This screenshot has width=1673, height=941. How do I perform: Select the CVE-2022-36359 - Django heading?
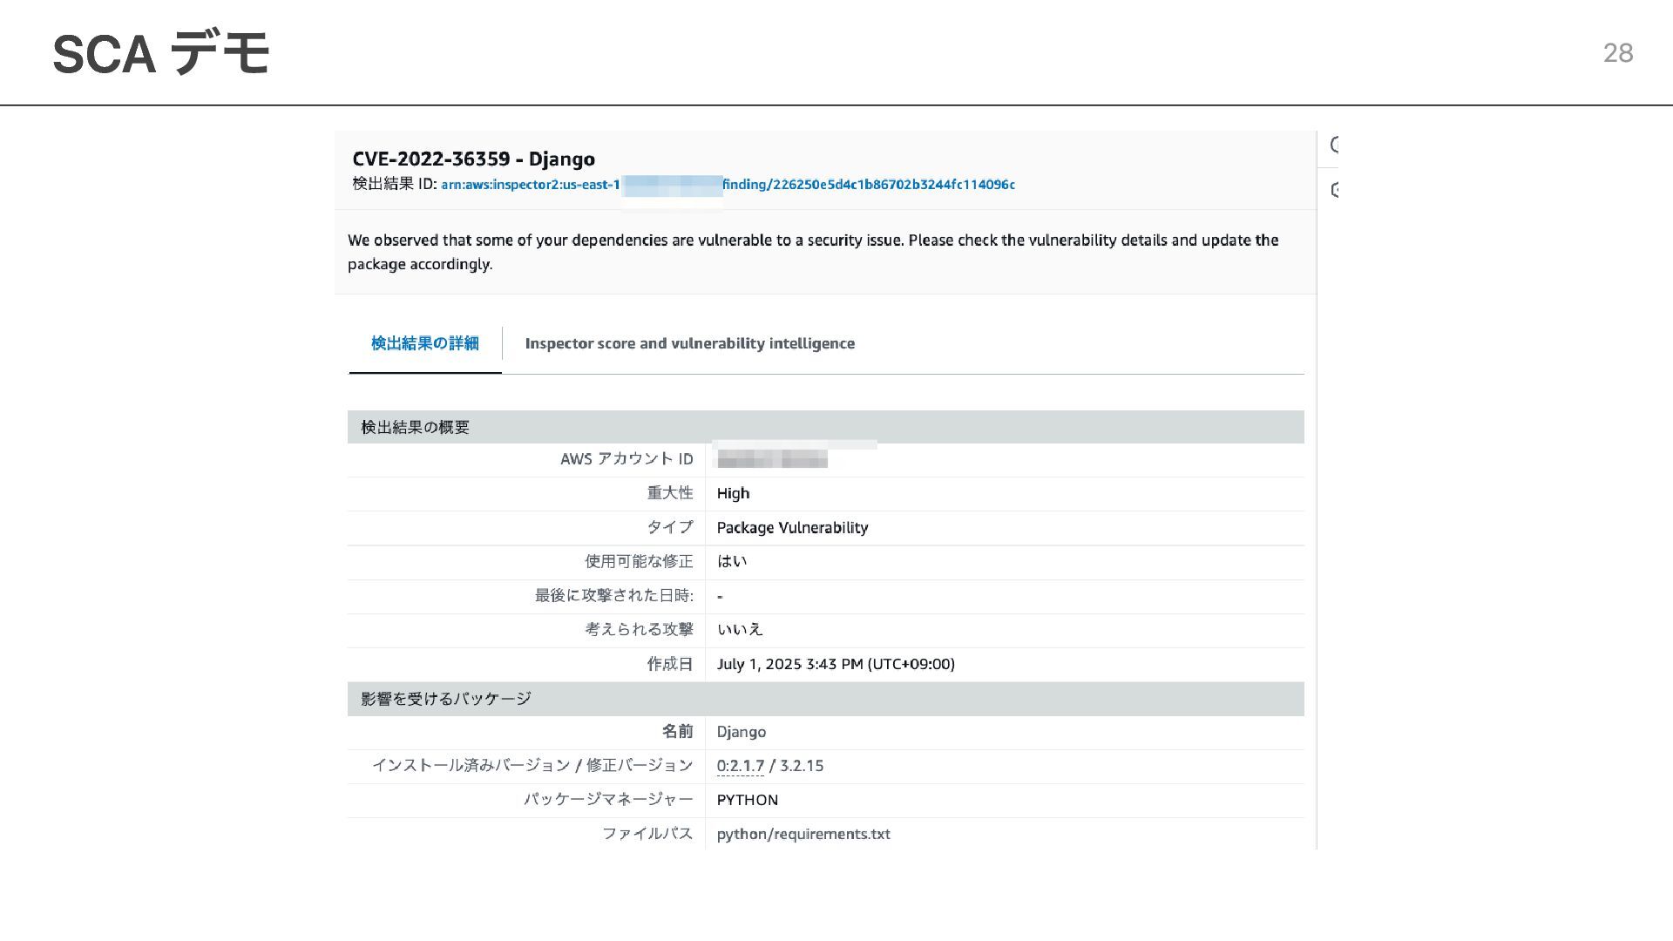point(473,159)
